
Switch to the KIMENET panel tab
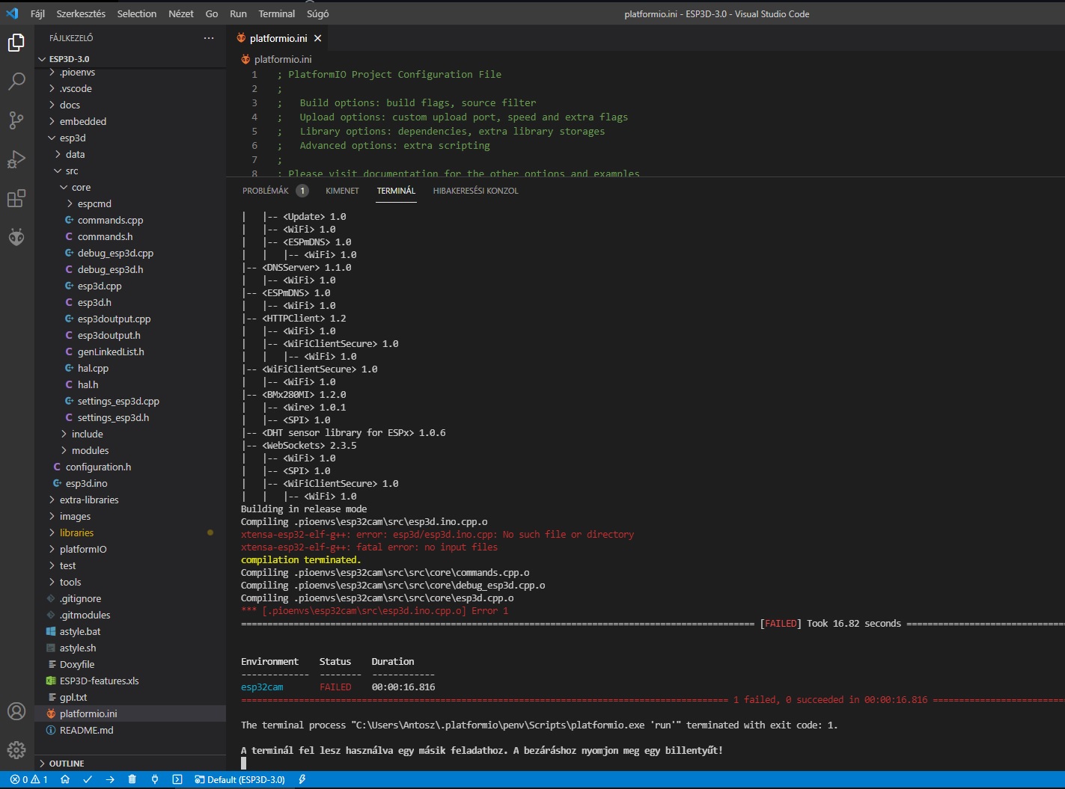342,191
